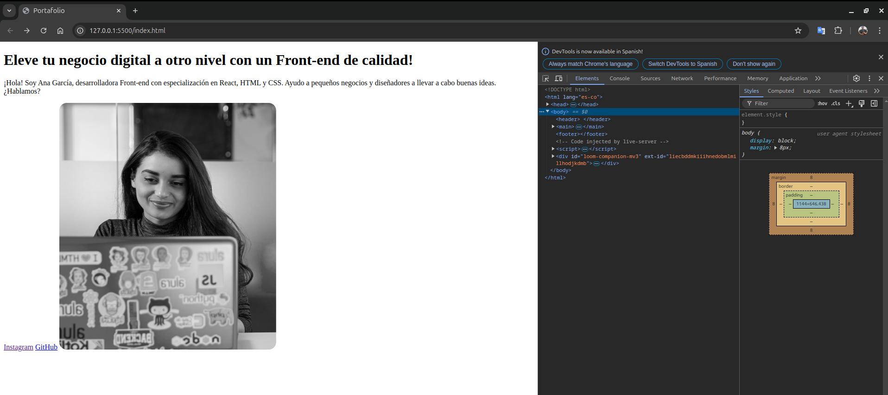Image resolution: width=888 pixels, height=395 pixels.
Task: Reload the page
Action: pos(44,31)
